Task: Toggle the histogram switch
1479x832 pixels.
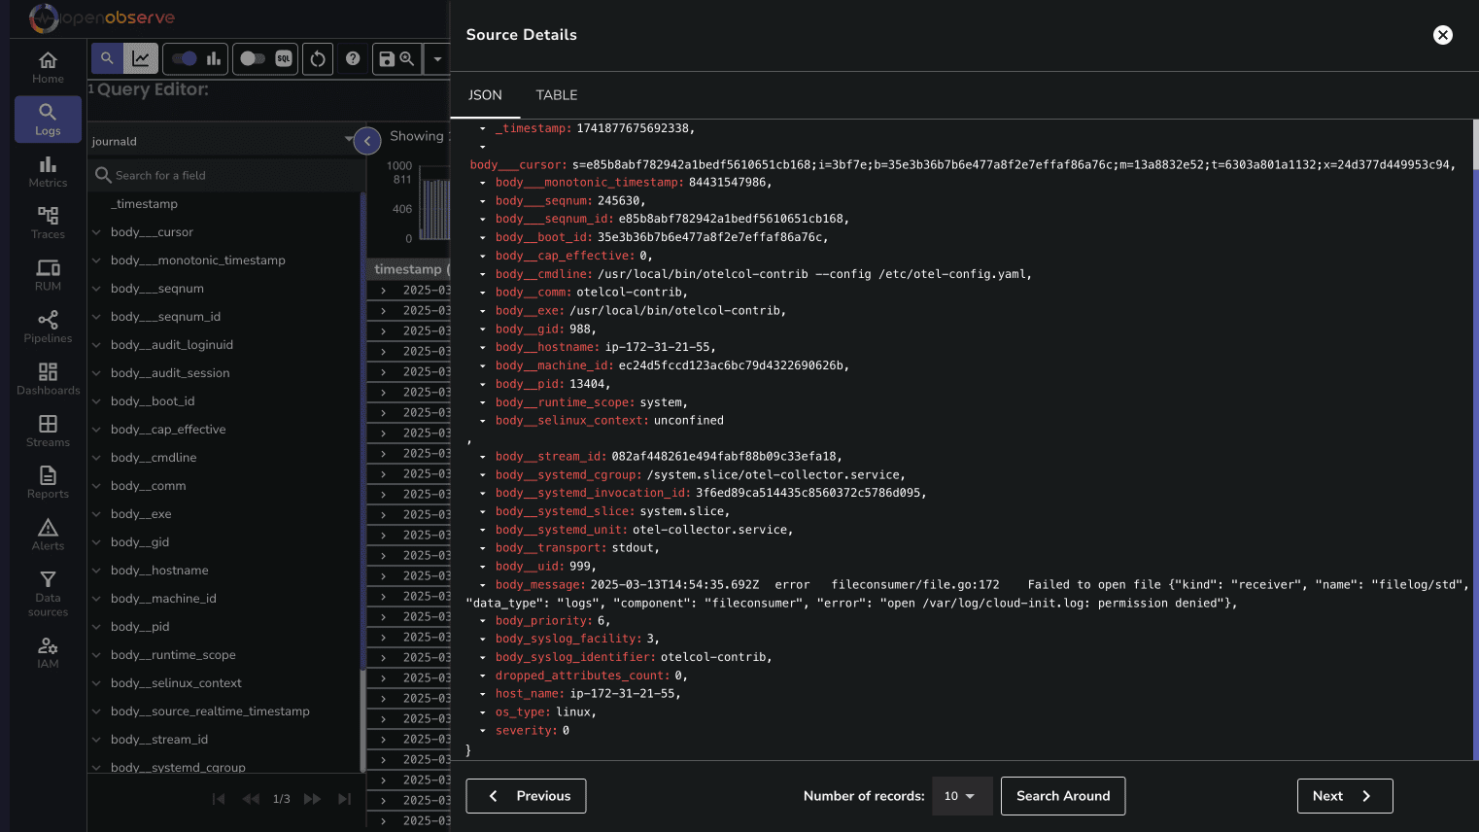Action: point(185,59)
